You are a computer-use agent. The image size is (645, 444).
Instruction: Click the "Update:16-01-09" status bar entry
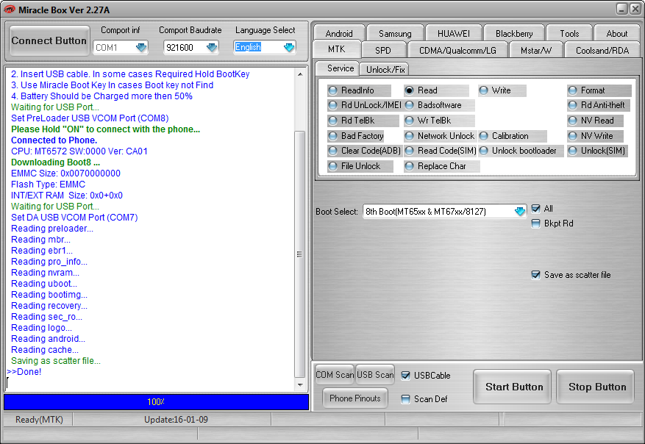(x=176, y=420)
